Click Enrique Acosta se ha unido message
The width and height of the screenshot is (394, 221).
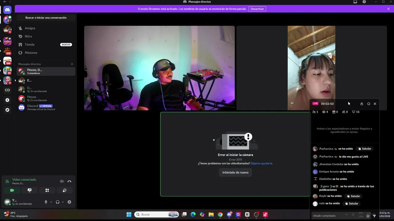(337, 172)
